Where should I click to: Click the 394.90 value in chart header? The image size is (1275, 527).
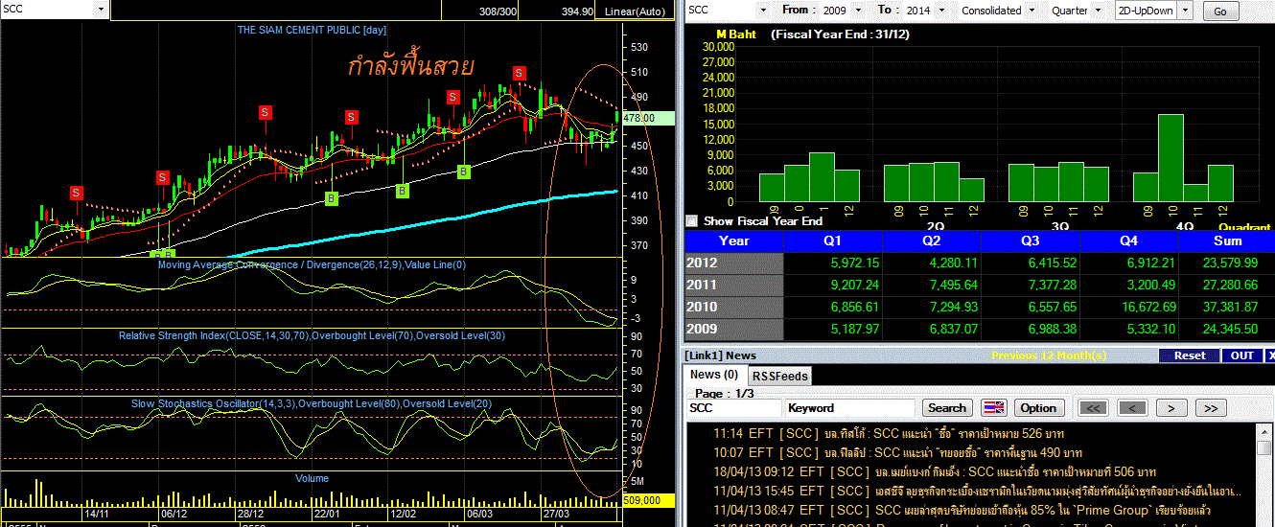(x=577, y=12)
